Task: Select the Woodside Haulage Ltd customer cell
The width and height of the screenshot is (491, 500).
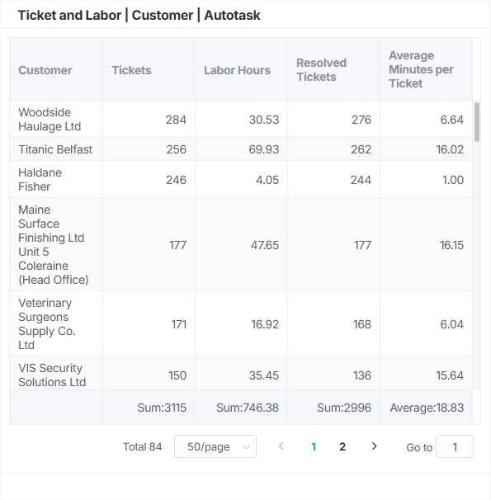Action: pos(56,120)
